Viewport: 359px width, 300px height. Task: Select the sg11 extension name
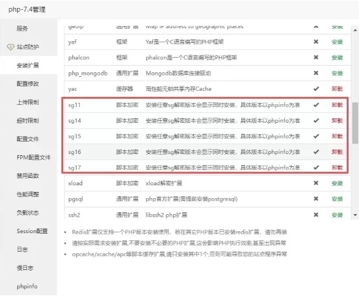(74, 106)
